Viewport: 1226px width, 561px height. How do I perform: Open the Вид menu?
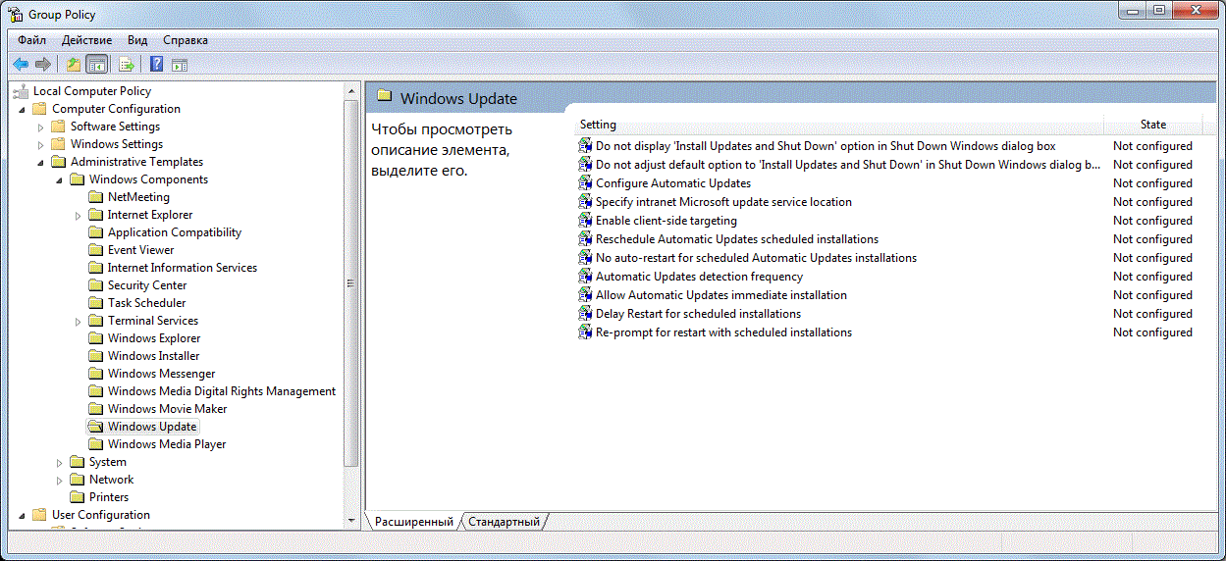point(137,40)
